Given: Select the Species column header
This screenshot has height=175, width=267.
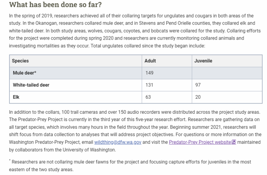Looking at the screenshot, I should click(x=20, y=61).
